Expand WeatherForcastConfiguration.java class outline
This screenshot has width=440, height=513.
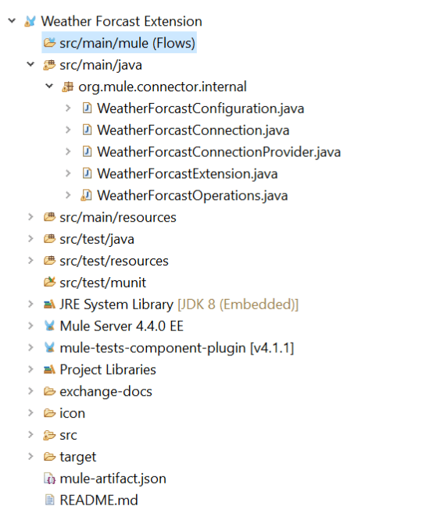68,109
